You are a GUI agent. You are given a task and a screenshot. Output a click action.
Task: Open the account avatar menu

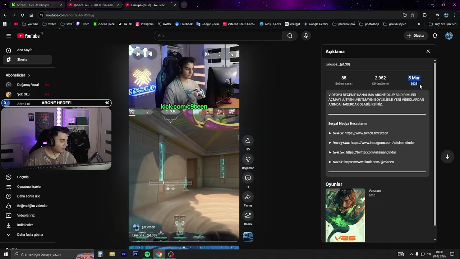pyautogui.click(x=449, y=36)
